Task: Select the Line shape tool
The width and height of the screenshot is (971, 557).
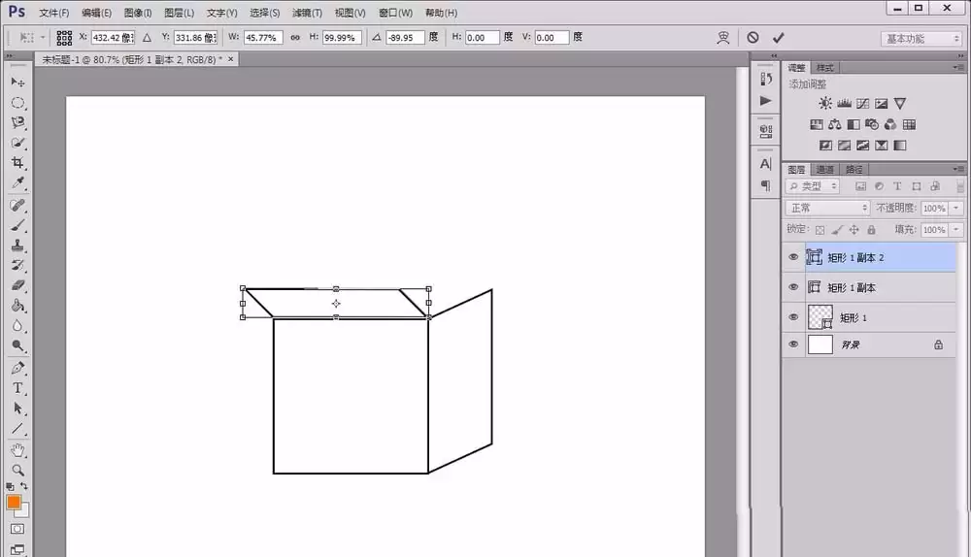Action: (17, 429)
